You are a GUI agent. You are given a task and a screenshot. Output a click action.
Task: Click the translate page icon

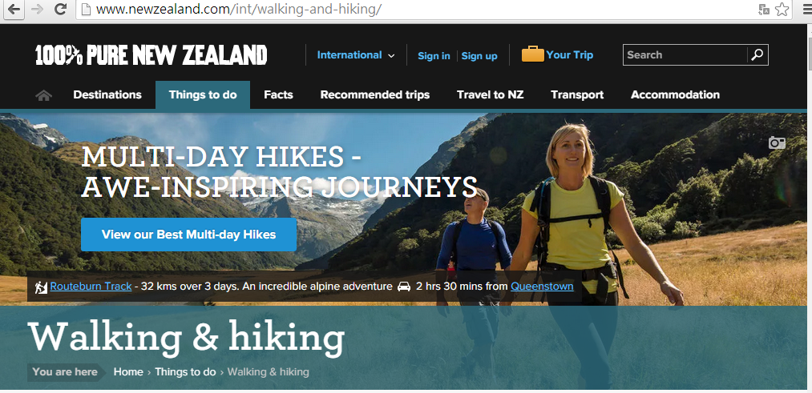[764, 10]
